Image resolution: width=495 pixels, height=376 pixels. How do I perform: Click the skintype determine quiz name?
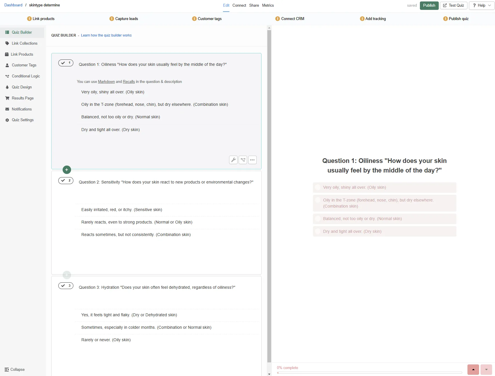[44, 5]
